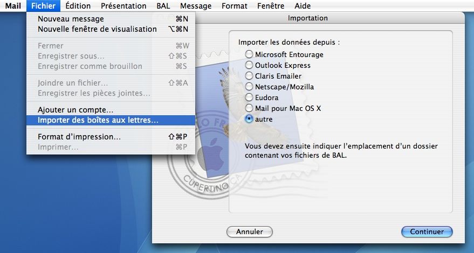Click the 'Importer les données depuis :' label
Screen dimensions: 474x253
tap(289, 43)
